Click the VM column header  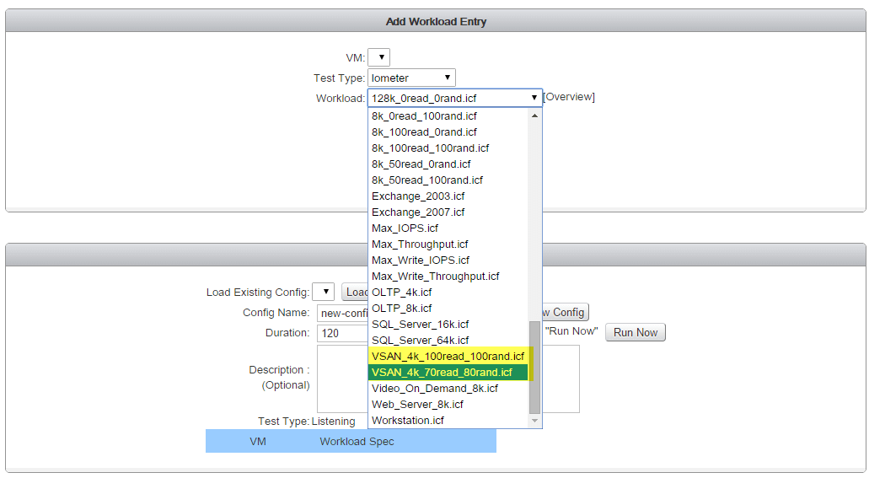click(258, 442)
